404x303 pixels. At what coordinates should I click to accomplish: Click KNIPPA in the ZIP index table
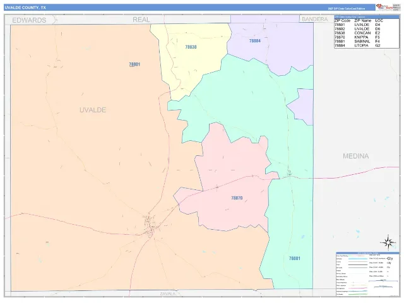(x=362, y=37)
